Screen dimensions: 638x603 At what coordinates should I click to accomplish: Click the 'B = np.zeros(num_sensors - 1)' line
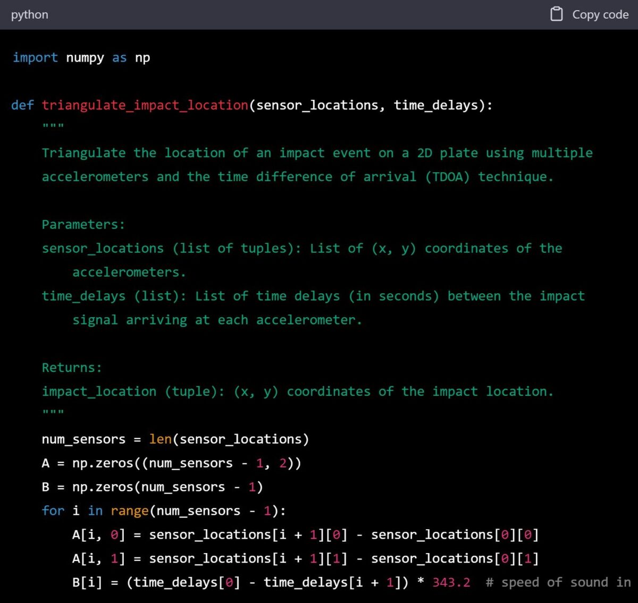tap(153, 487)
